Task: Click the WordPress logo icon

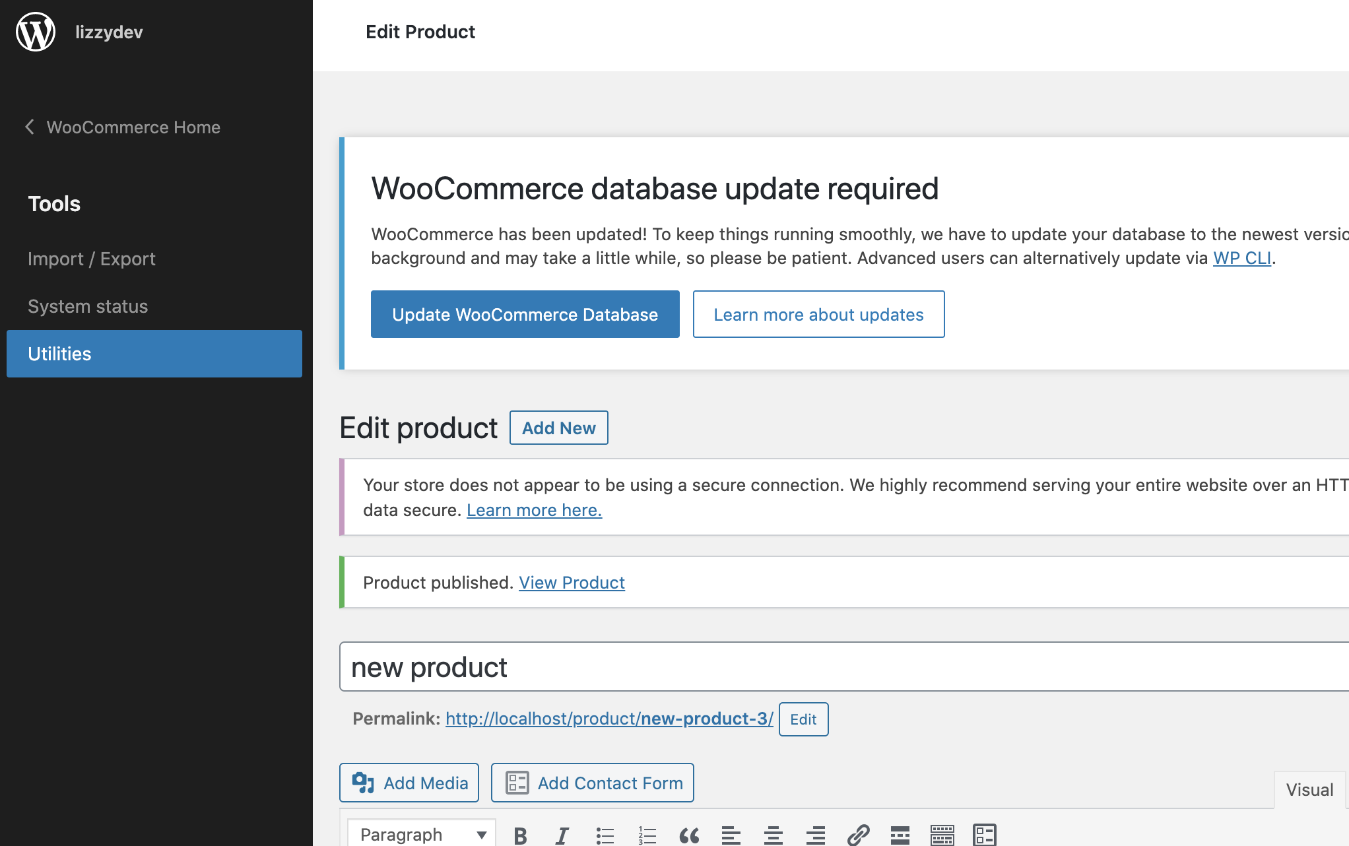Action: (36, 32)
